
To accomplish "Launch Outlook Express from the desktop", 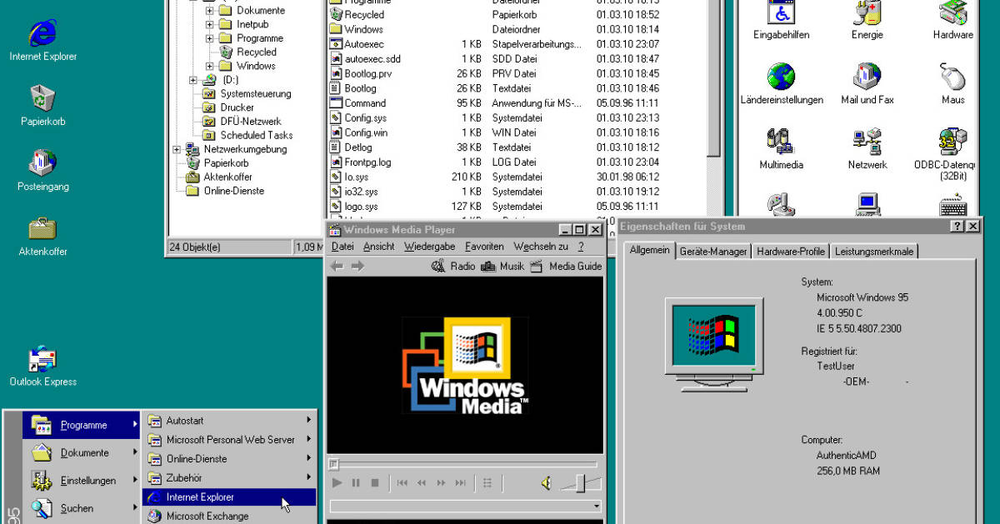I will tap(42, 358).
